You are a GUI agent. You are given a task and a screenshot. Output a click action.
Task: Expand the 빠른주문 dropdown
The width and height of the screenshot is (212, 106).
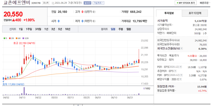(x=205, y=3)
